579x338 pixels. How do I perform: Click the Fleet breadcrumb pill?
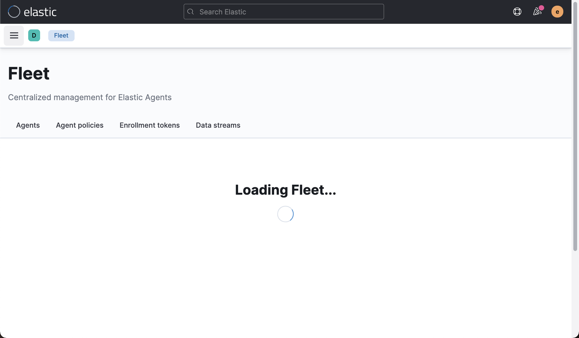61,35
